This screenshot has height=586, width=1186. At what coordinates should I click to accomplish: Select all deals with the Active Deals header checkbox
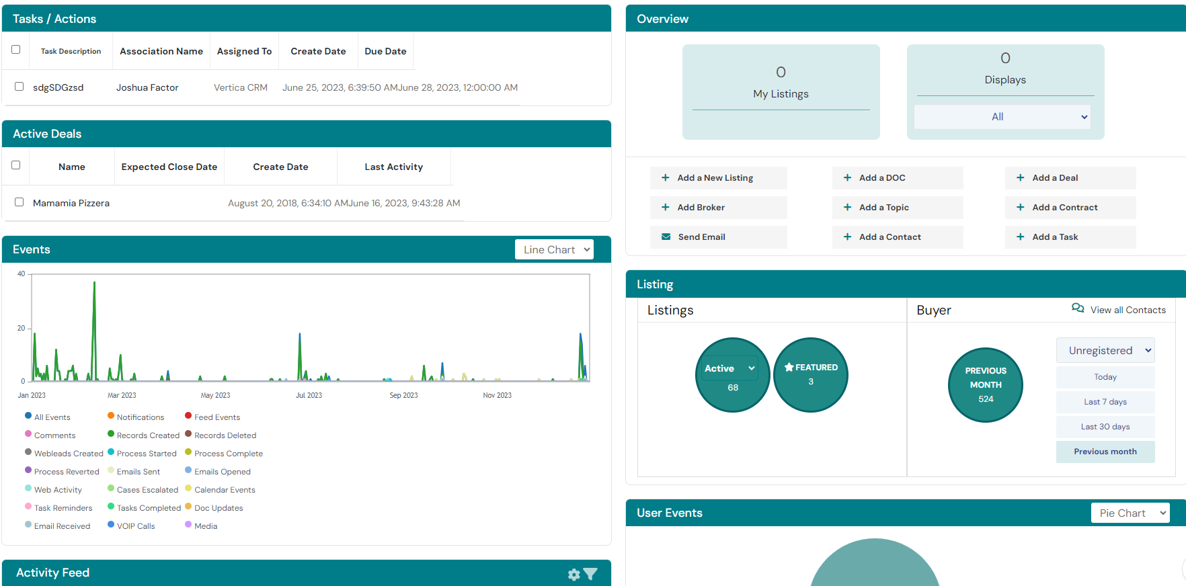[x=16, y=165]
